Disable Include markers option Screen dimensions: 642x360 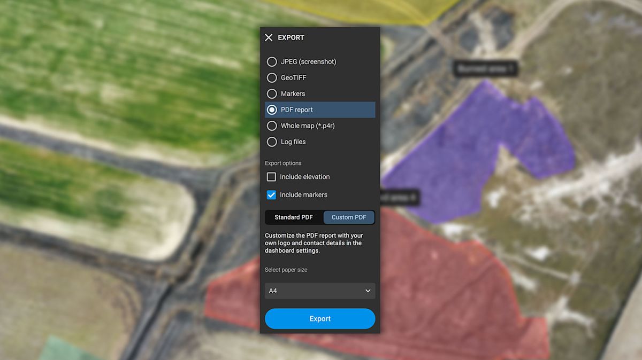tap(271, 195)
